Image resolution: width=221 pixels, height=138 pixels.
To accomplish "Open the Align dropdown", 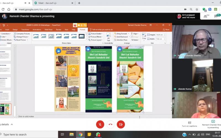I will click(135, 34).
